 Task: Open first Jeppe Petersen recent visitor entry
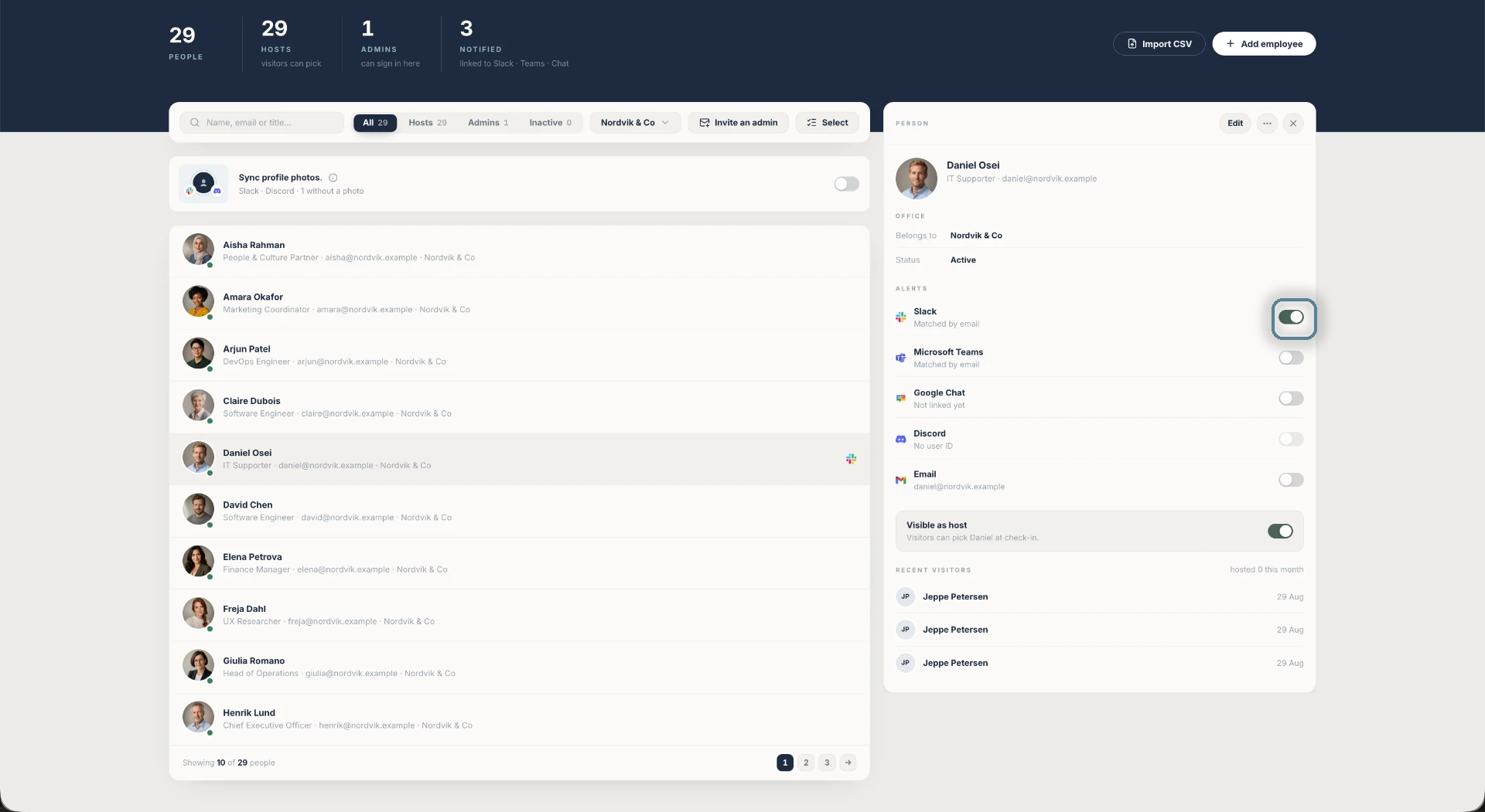(x=1099, y=596)
